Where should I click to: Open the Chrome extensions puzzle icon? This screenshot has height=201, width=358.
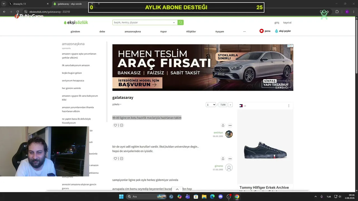pyautogui.click(x=337, y=12)
